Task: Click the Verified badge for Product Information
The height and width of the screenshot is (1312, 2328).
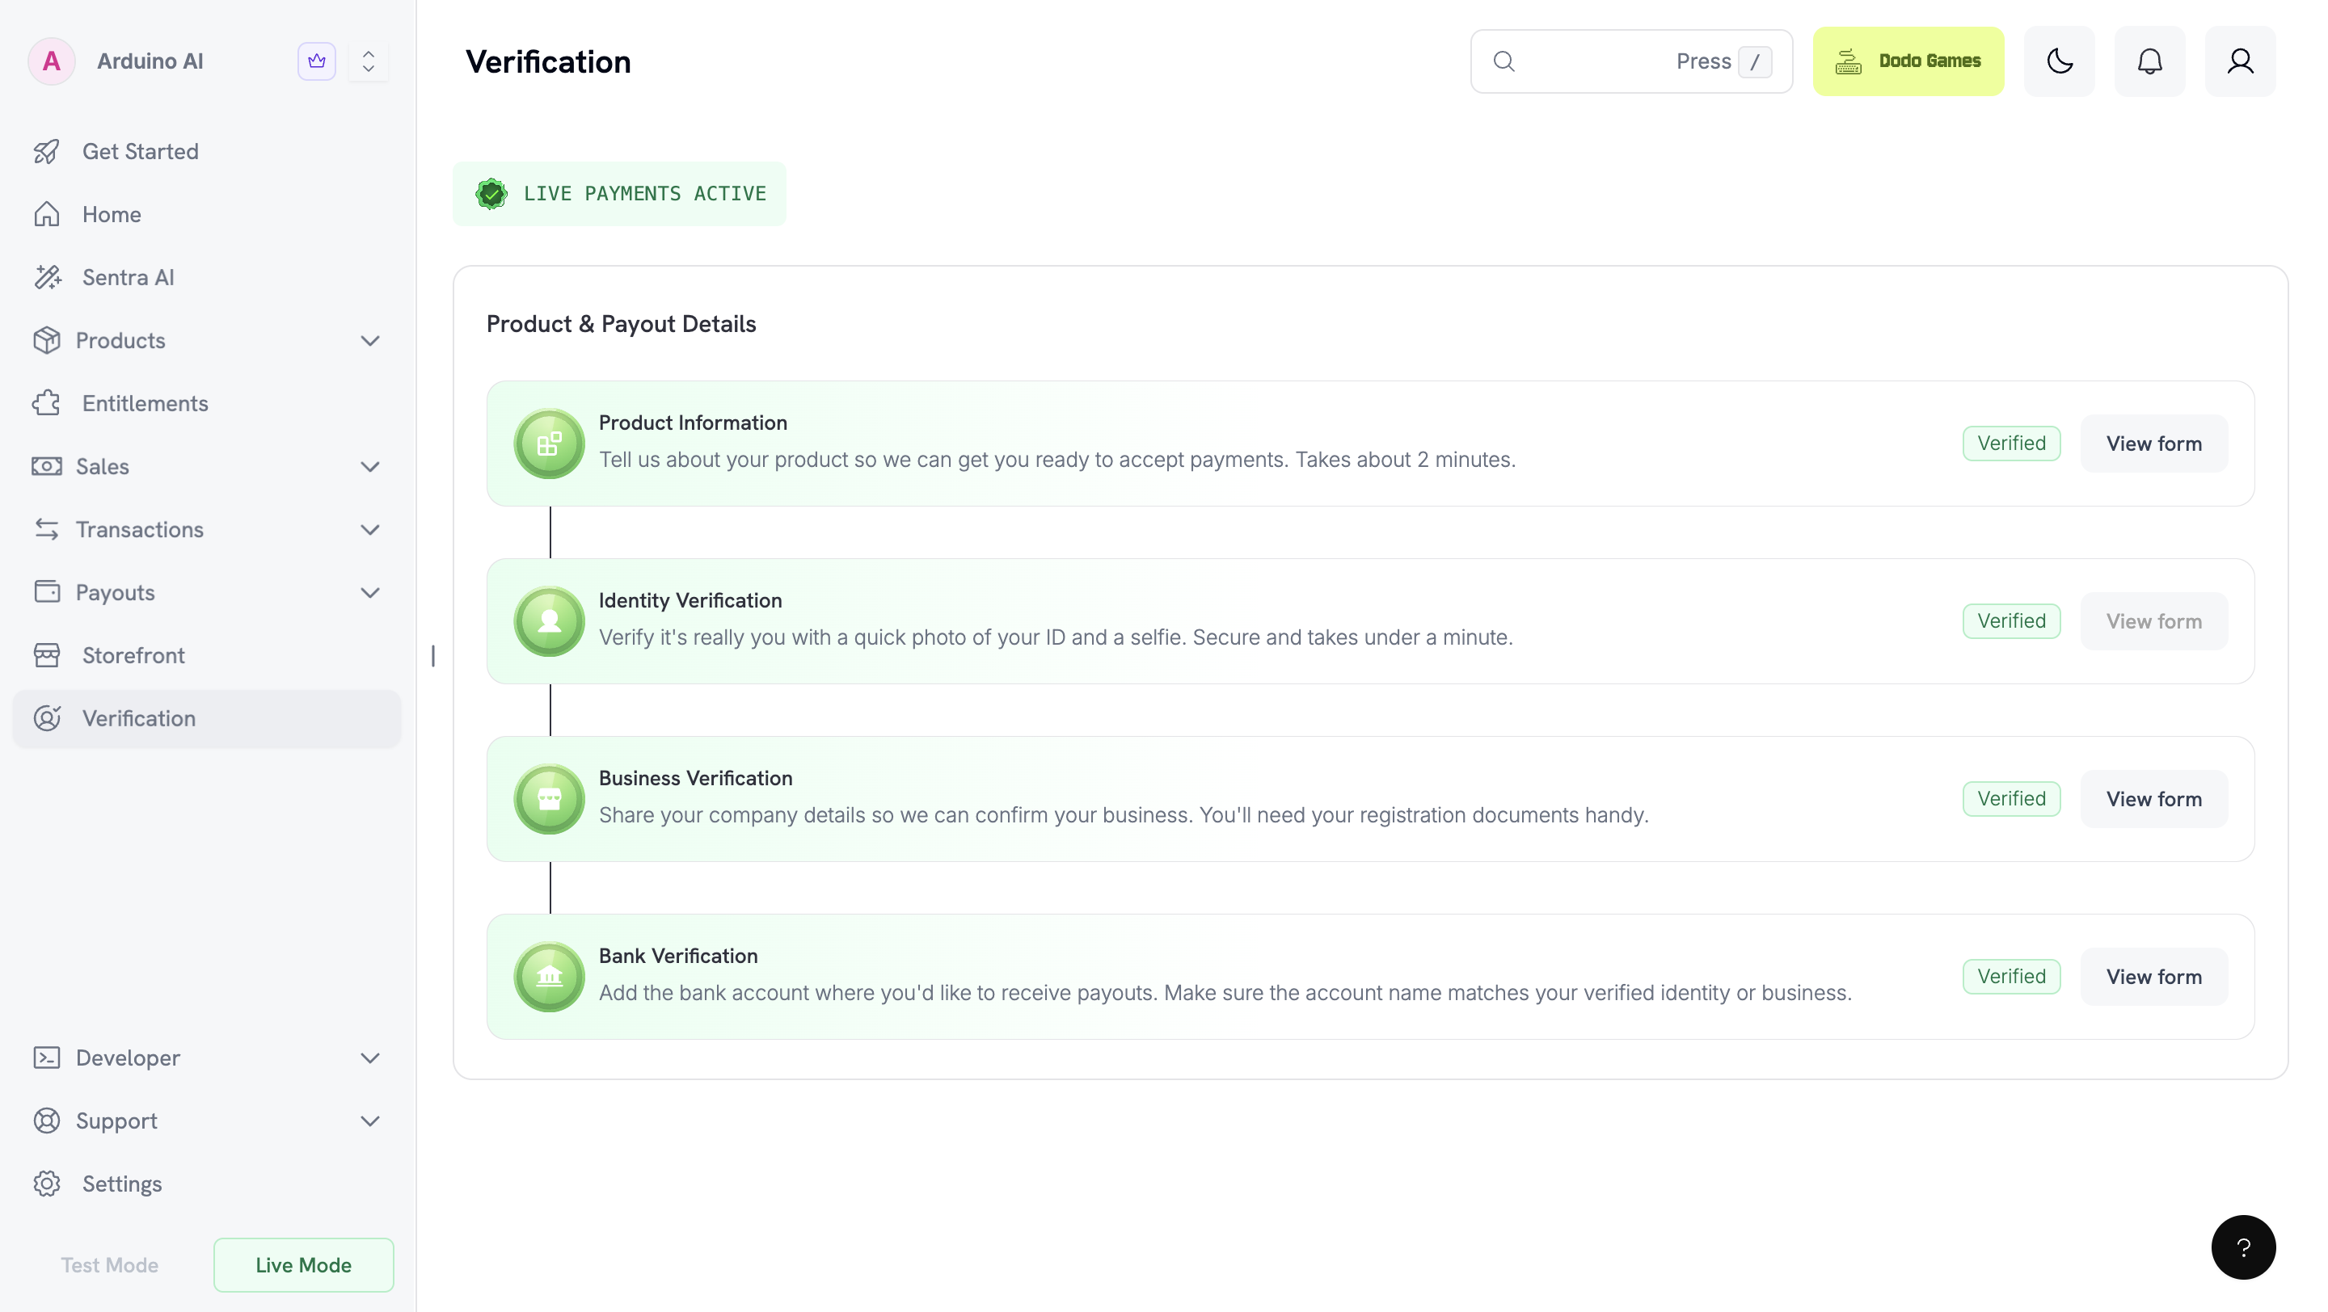Action: tap(2011, 444)
